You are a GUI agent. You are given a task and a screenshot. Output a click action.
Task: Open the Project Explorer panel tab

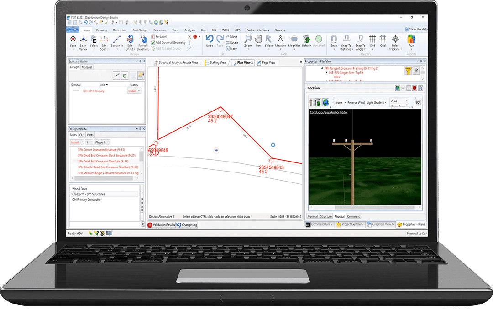click(x=350, y=224)
